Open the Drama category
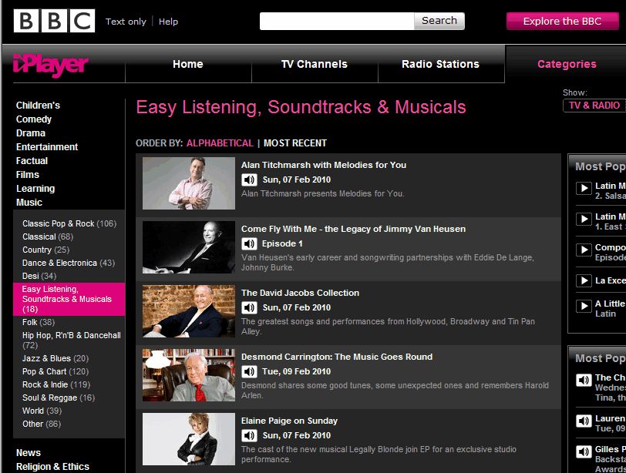 [31, 133]
